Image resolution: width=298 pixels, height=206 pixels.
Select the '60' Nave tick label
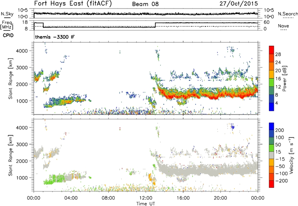[x=267, y=22]
